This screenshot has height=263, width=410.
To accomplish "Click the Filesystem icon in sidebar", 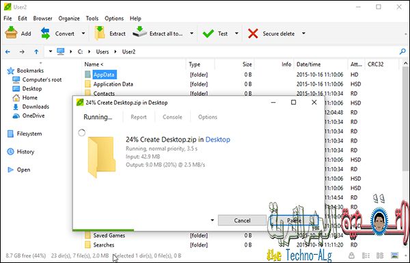I will tap(10, 134).
